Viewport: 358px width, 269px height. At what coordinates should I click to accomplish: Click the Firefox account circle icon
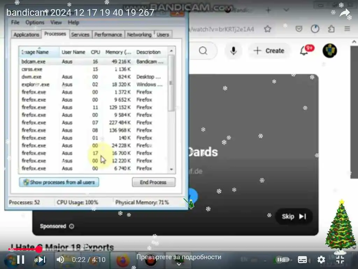click(x=315, y=29)
